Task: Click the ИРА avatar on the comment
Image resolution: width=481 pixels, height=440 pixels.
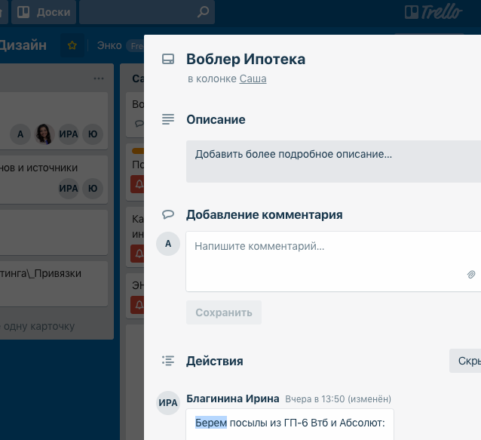Action: (168, 403)
